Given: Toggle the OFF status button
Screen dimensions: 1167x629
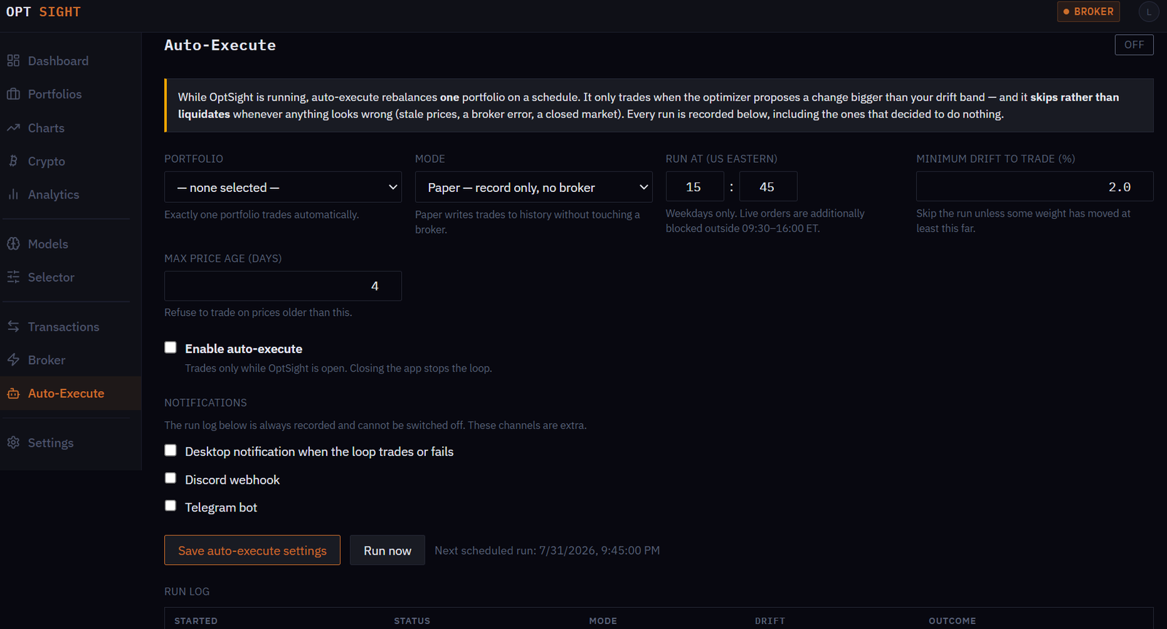Looking at the screenshot, I should click(x=1134, y=45).
